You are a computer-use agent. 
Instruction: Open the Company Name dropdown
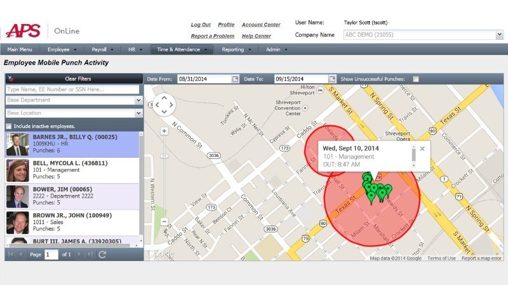click(x=499, y=35)
